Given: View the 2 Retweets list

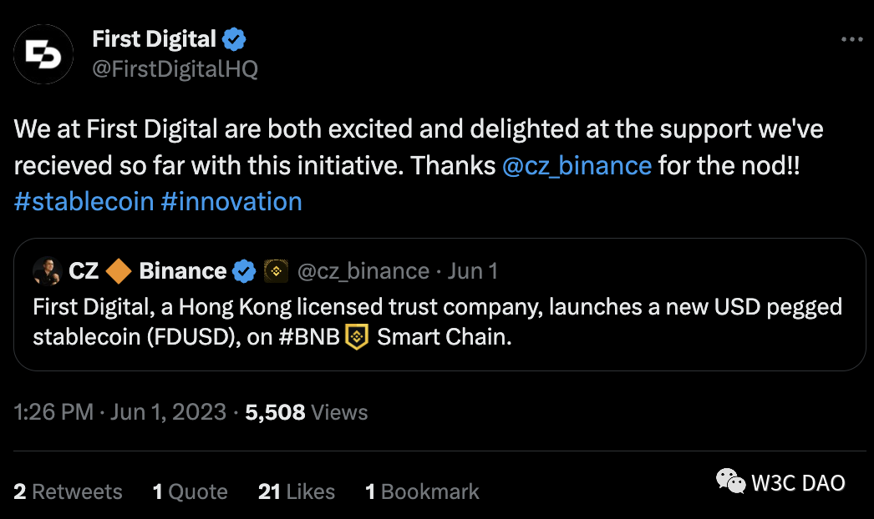Looking at the screenshot, I should pos(69,492).
